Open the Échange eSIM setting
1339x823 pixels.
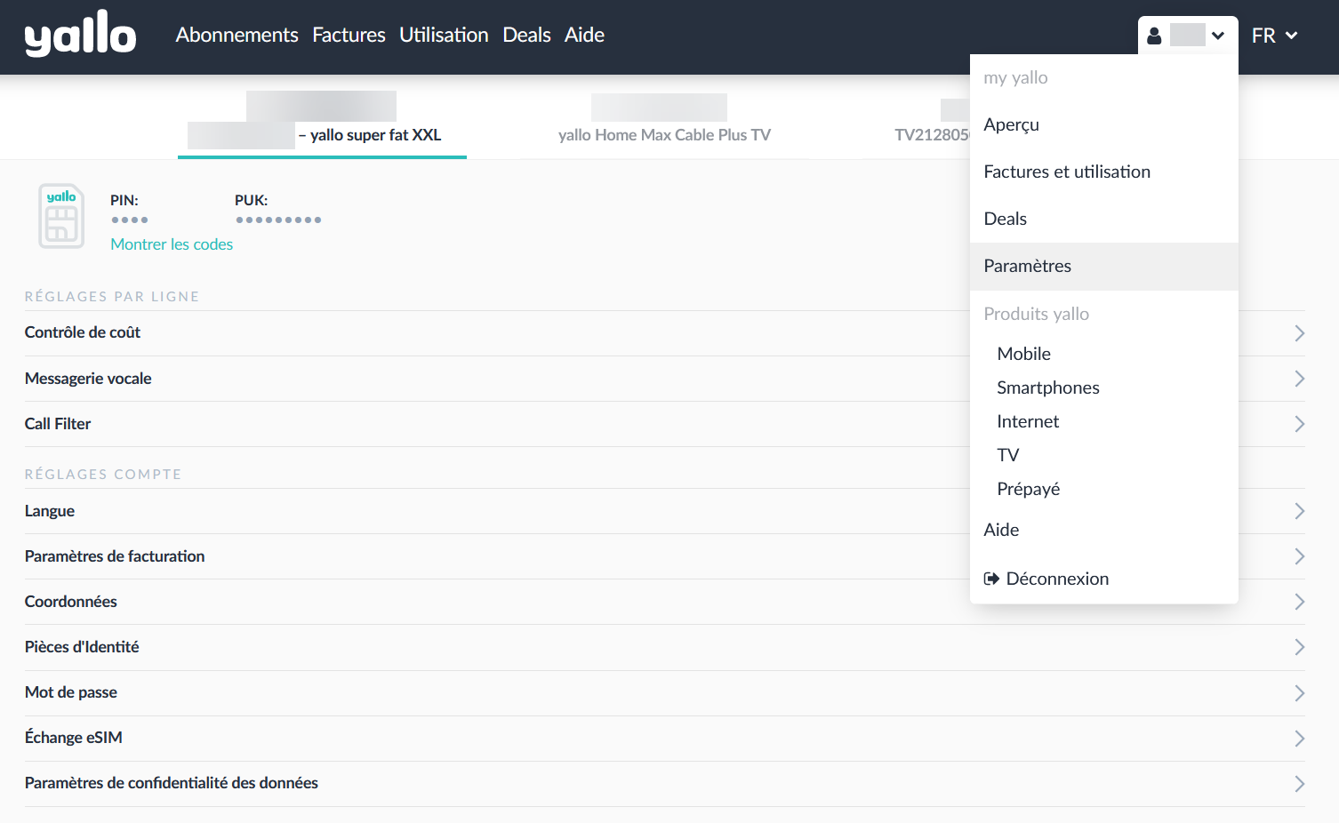665,739
